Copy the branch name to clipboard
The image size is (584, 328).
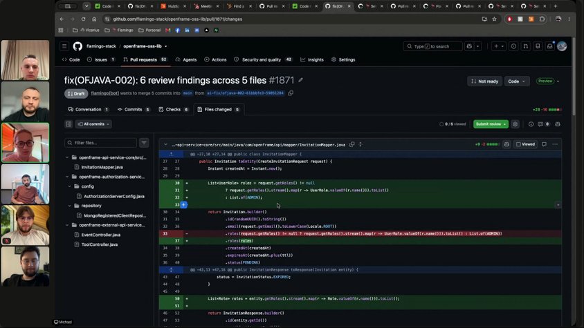(x=291, y=93)
